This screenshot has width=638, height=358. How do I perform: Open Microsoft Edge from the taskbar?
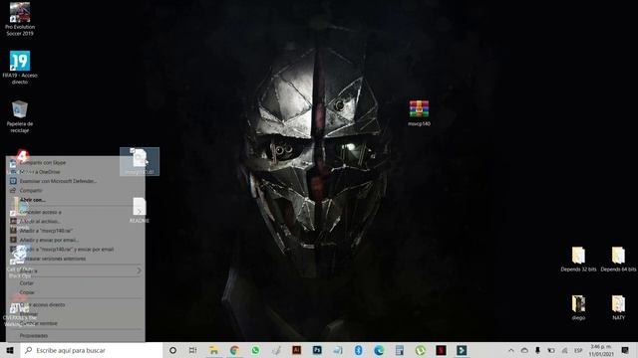(x=379, y=350)
